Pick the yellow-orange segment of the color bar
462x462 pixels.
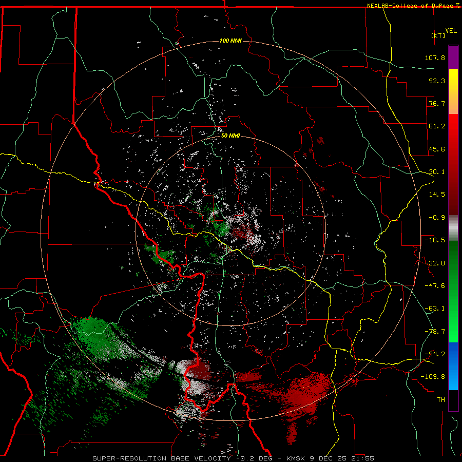pyautogui.click(x=453, y=91)
